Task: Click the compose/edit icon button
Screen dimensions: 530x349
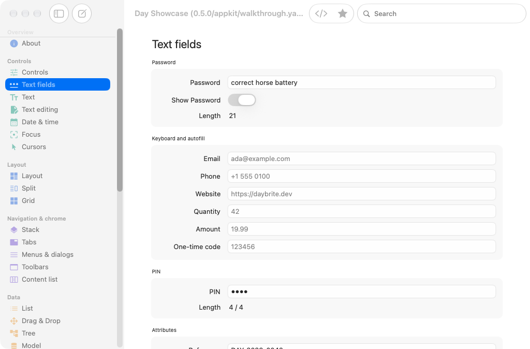Action: [82, 13]
